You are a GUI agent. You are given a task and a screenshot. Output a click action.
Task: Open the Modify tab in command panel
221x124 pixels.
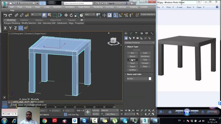click(131, 33)
